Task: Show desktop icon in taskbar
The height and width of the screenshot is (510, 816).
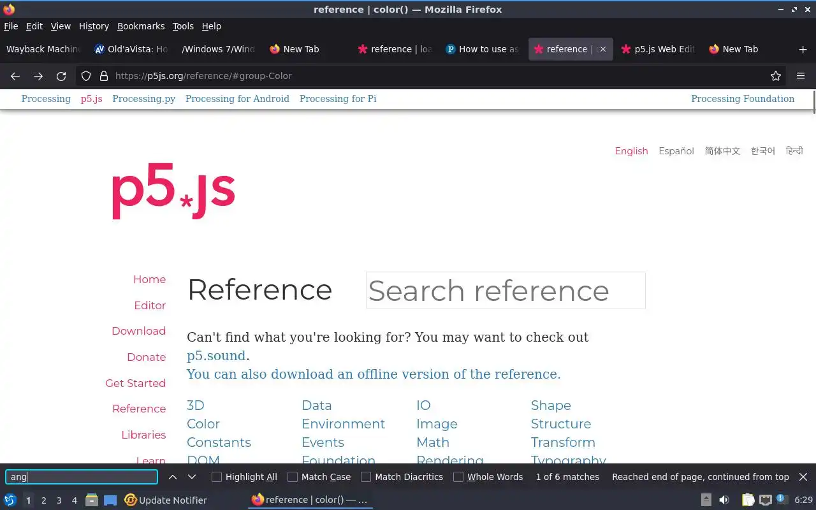Action: [x=110, y=500]
